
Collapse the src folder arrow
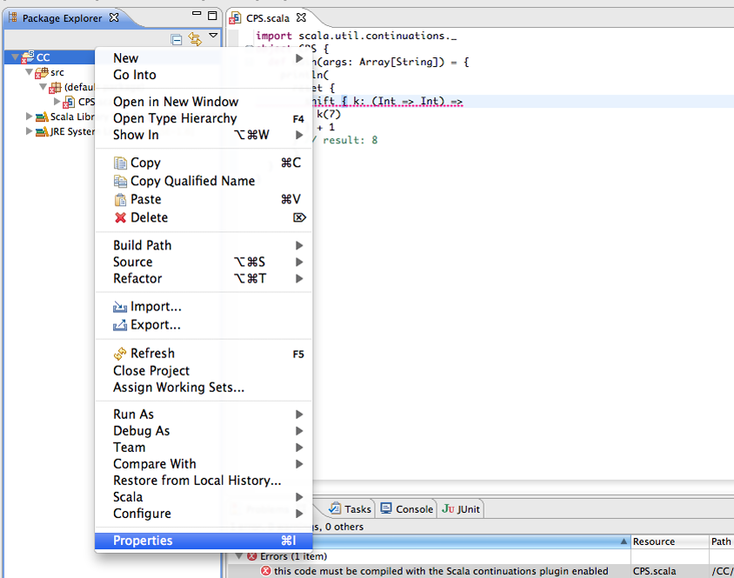[x=29, y=73]
